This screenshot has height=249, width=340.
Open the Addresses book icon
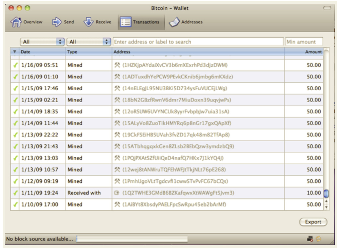[x=174, y=22]
